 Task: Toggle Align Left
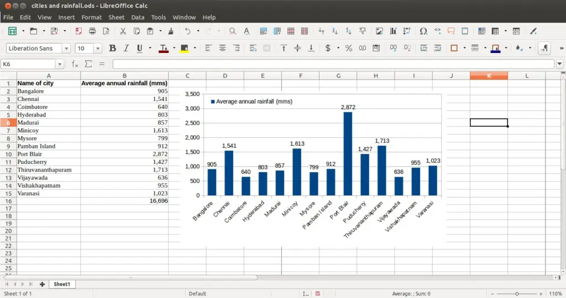tap(208, 48)
